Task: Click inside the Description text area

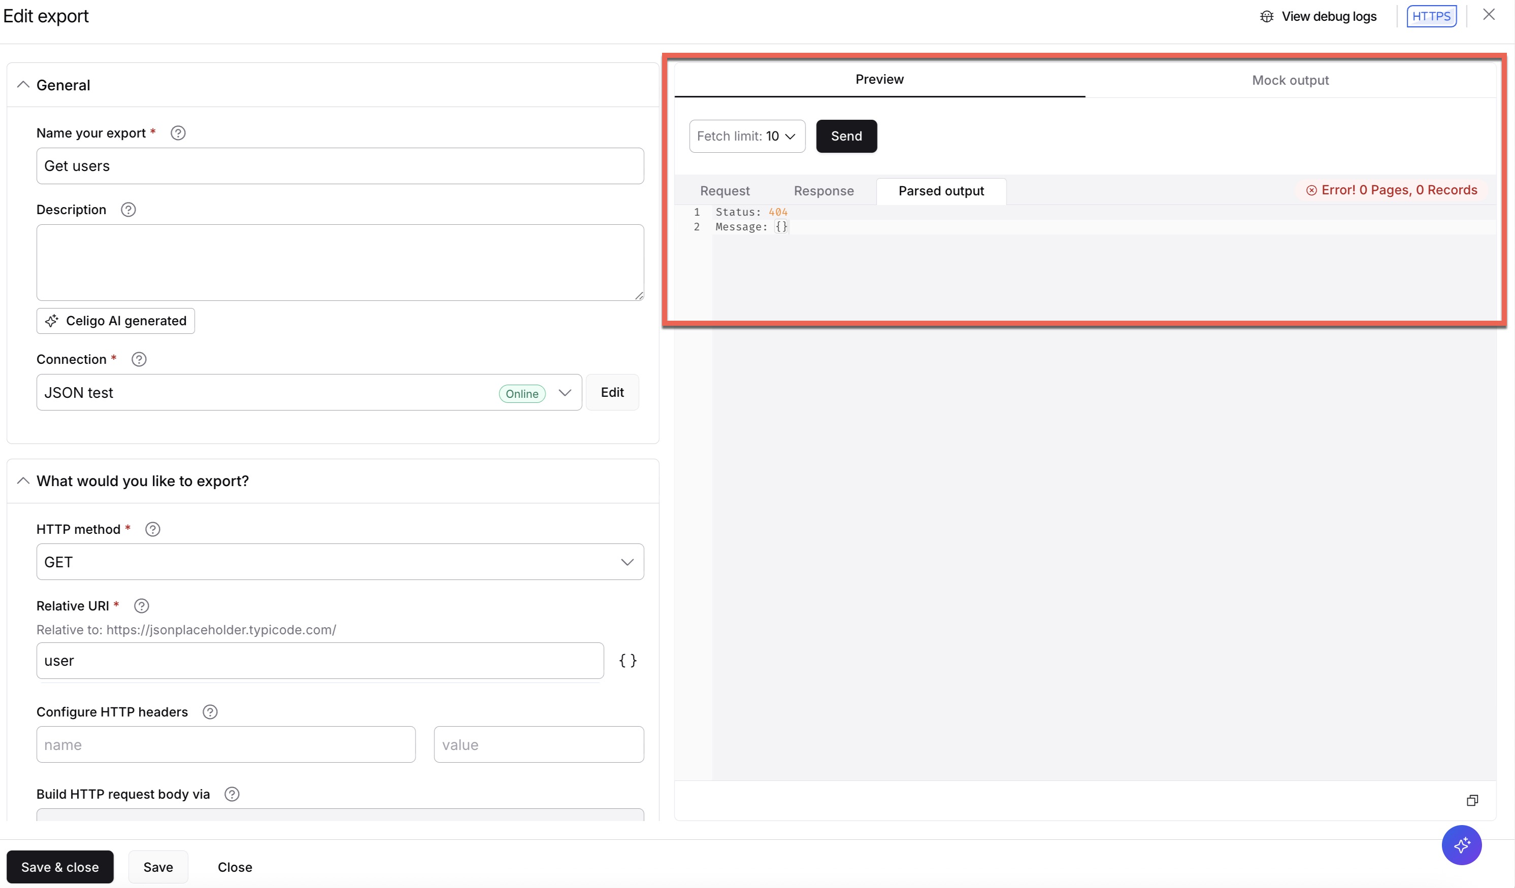Action: click(340, 262)
